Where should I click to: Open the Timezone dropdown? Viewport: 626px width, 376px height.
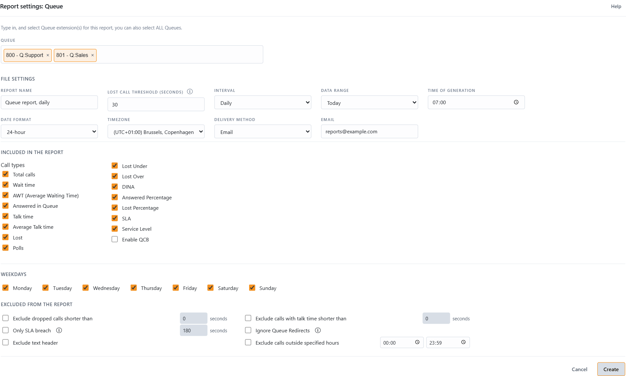tap(156, 132)
